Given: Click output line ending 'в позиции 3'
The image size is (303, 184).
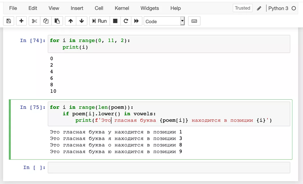Looking at the screenshot, I should pyautogui.click(x=116, y=139).
